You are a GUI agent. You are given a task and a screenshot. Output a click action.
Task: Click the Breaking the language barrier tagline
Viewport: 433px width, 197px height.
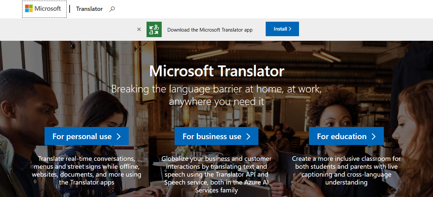(216, 95)
